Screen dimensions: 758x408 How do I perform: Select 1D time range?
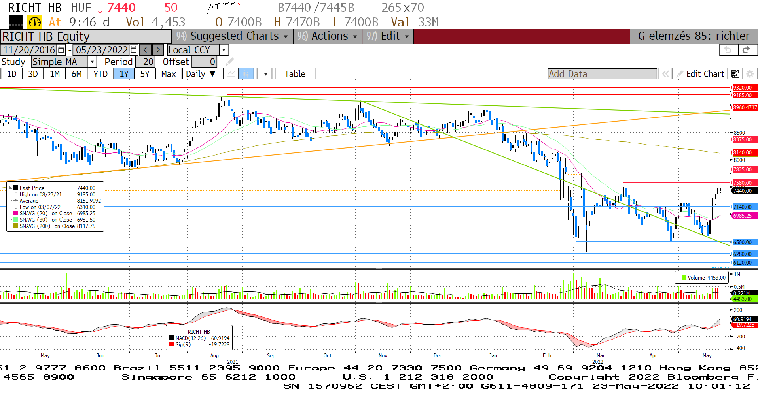[11, 74]
